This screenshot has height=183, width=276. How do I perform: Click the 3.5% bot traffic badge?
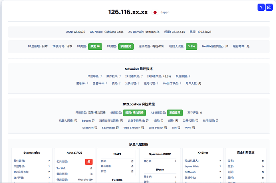click(x=191, y=47)
